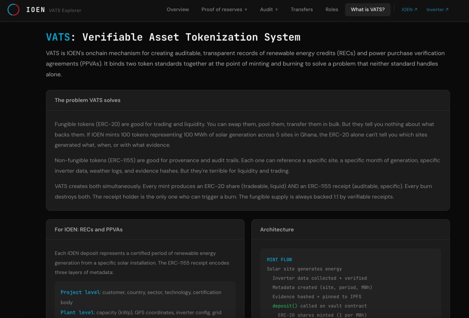Click the Plant level label

[x=77, y=313]
